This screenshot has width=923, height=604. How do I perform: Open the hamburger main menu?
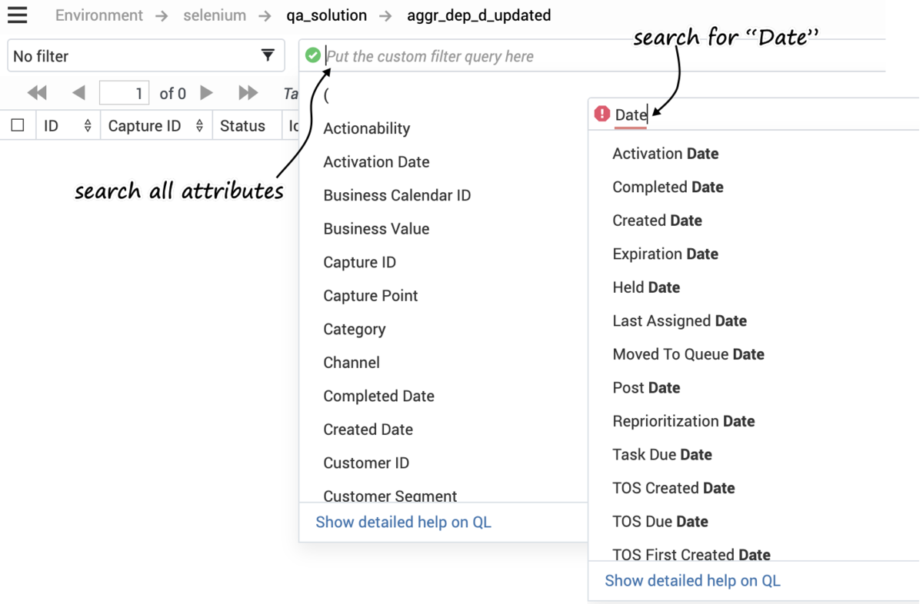click(17, 15)
